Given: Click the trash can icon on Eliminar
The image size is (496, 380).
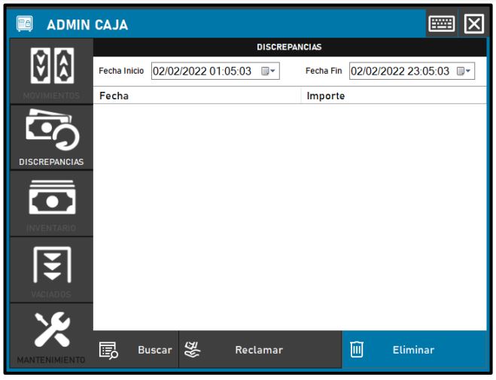Looking at the screenshot, I should [357, 349].
